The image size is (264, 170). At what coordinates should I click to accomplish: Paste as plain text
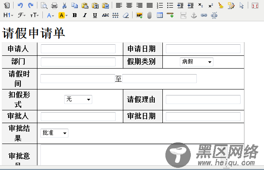pos(95,6)
